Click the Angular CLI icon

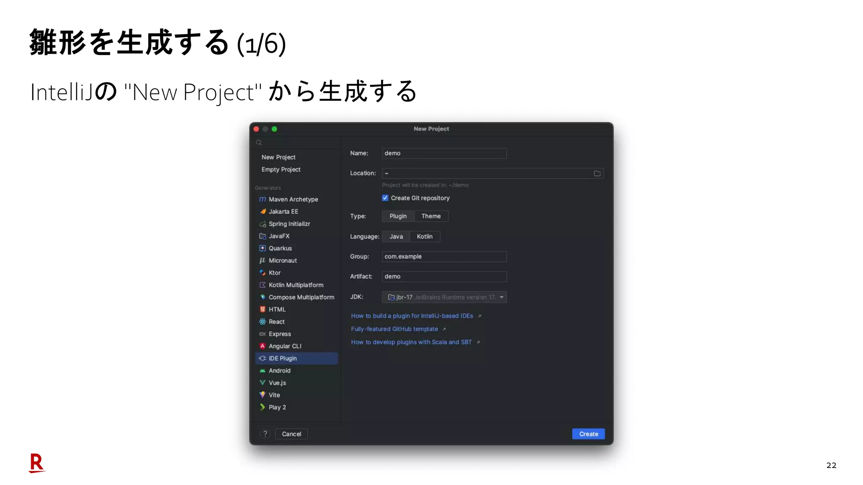click(263, 346)
